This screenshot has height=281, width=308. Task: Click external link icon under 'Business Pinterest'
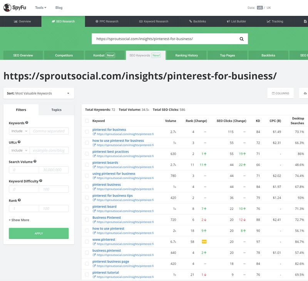coord(94,222)
